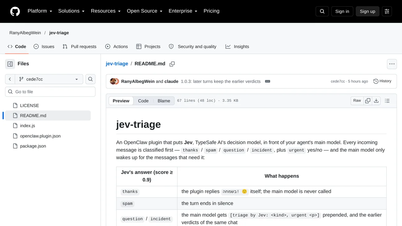Open RanyAlbegWein's avatar in commit bar
Screen dimensions: 402x226
click(x=112, y=81)
